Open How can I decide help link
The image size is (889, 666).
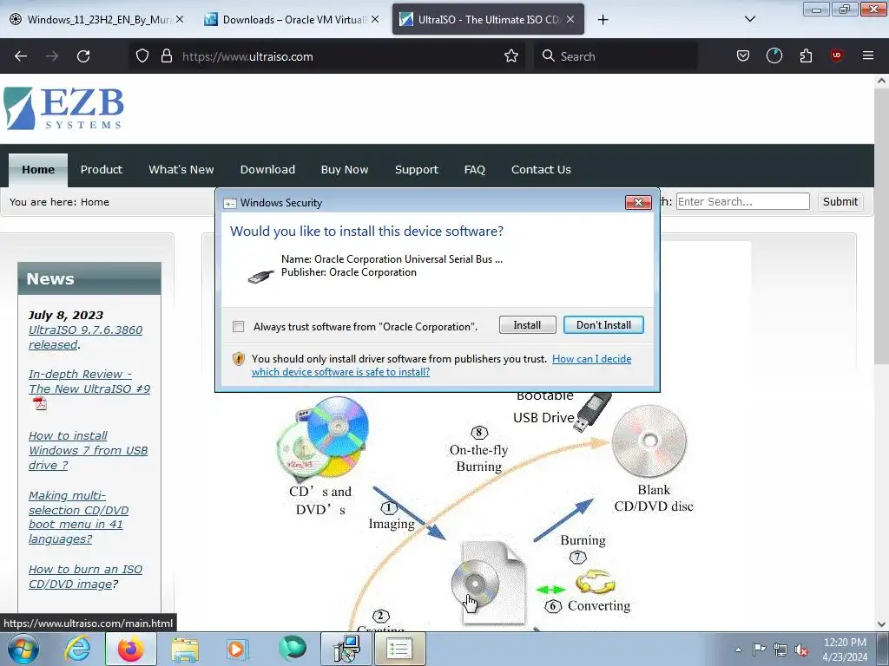pos(591,359)
